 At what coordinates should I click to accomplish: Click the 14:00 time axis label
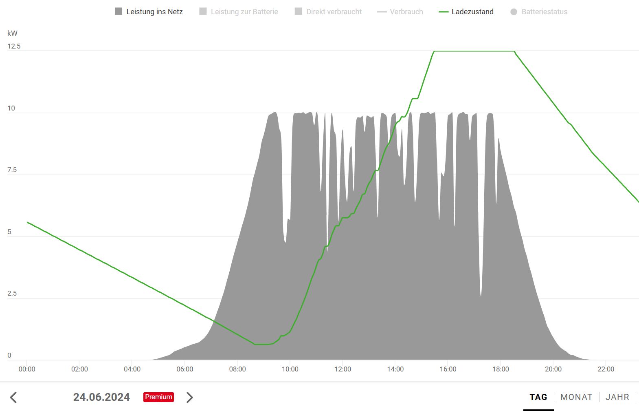395,369
